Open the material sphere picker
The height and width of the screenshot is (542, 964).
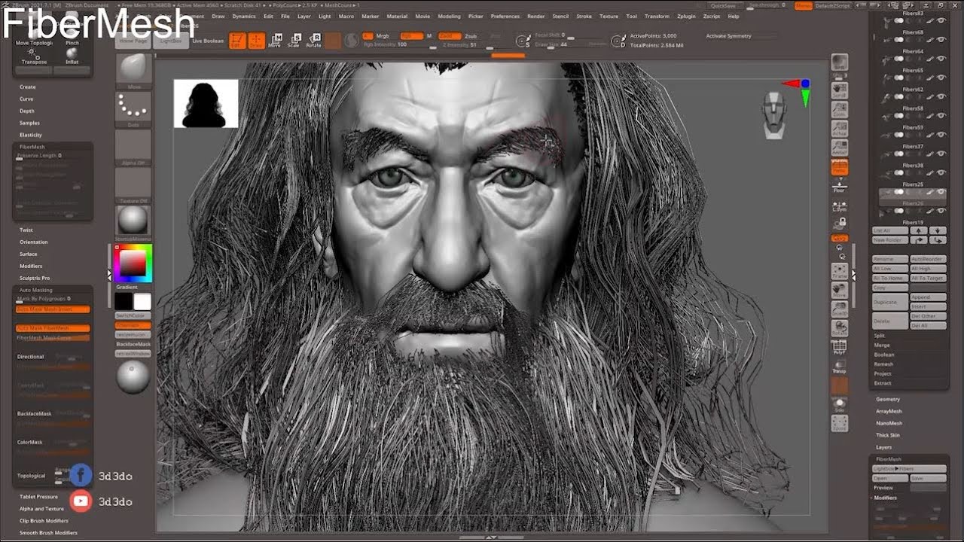[133, 222]
